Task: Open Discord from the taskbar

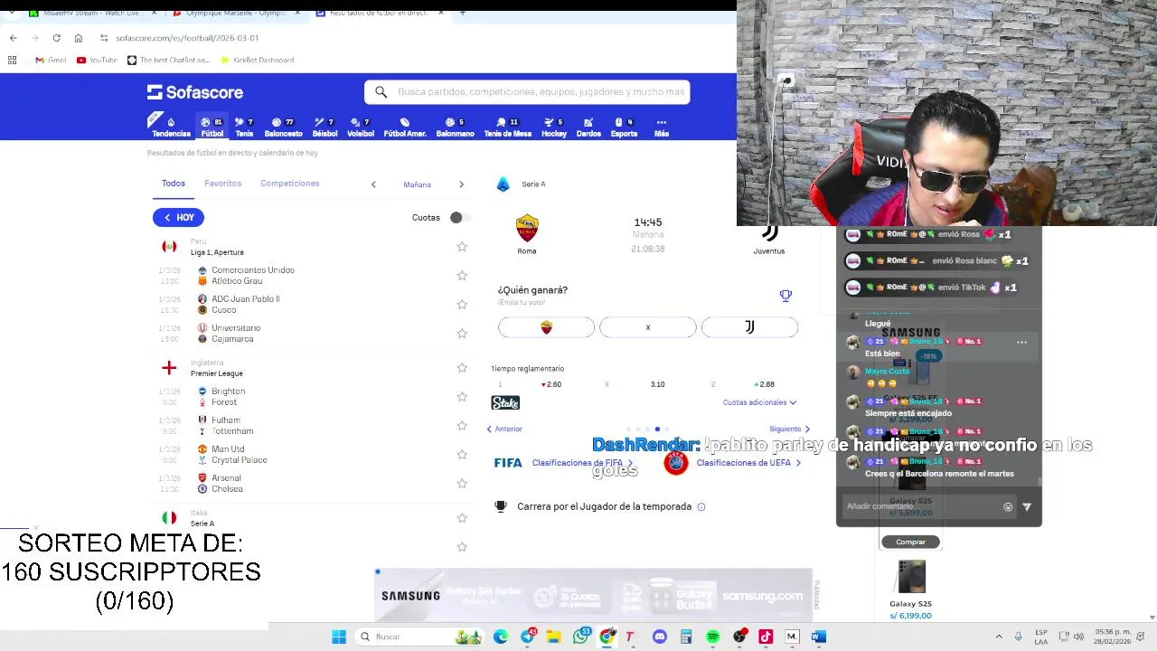Action: click(660, 637)
